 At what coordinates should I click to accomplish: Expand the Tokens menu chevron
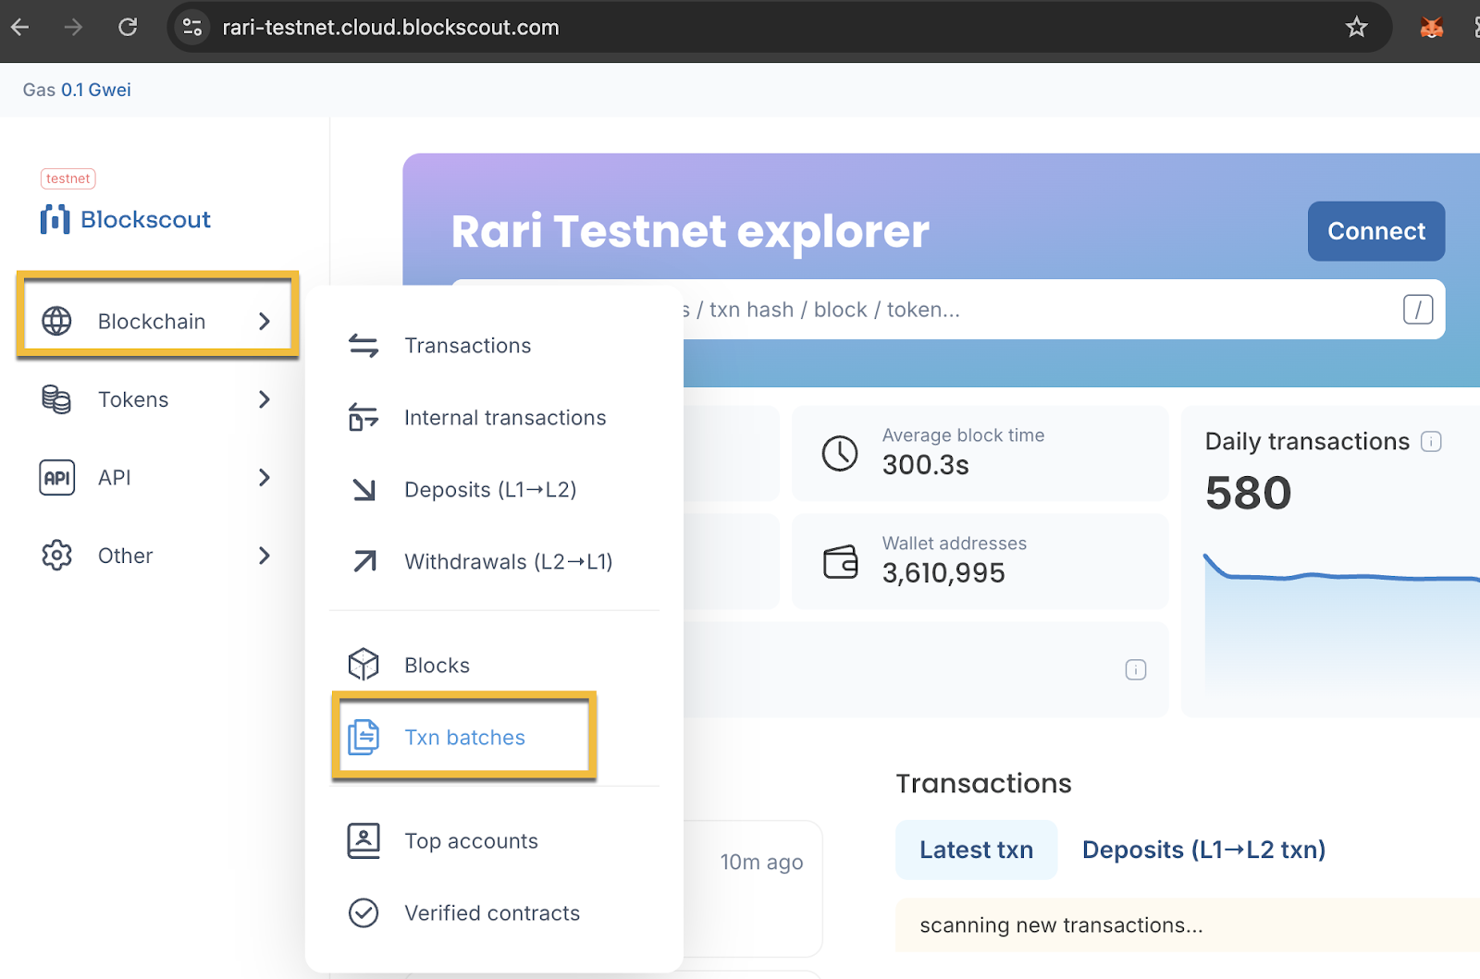[265, 399]
